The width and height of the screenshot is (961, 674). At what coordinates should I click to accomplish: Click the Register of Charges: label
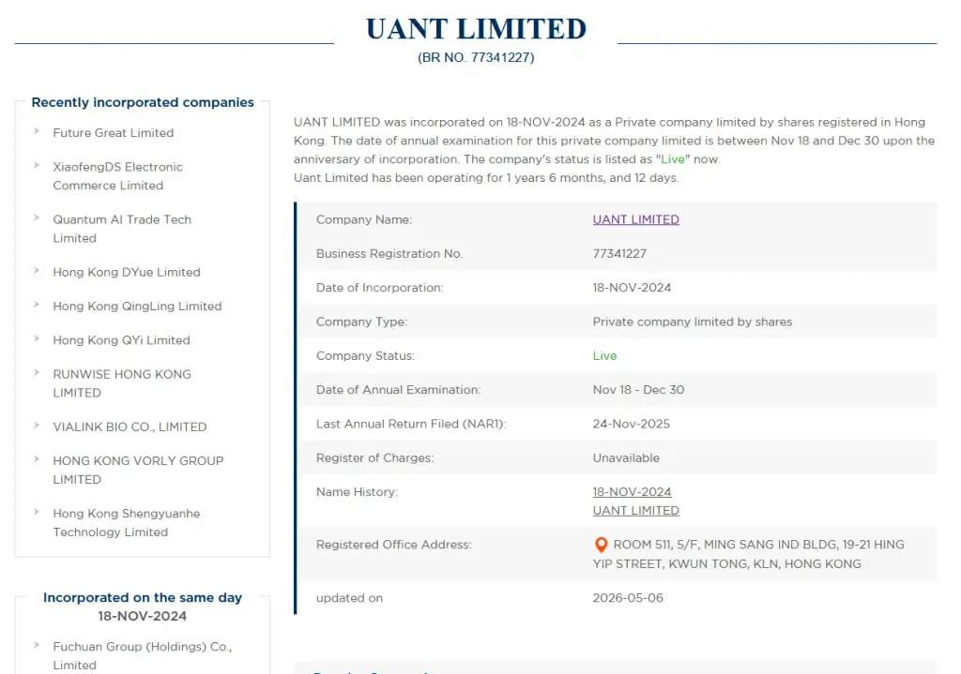tap(375, 457)
